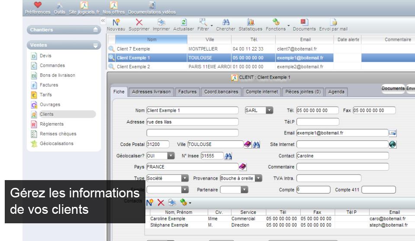Image resolution: width=415 pixels, height=241 pixels.
Task: Edit the Adresse field rue des lilas
Action: tap(193, 122)
